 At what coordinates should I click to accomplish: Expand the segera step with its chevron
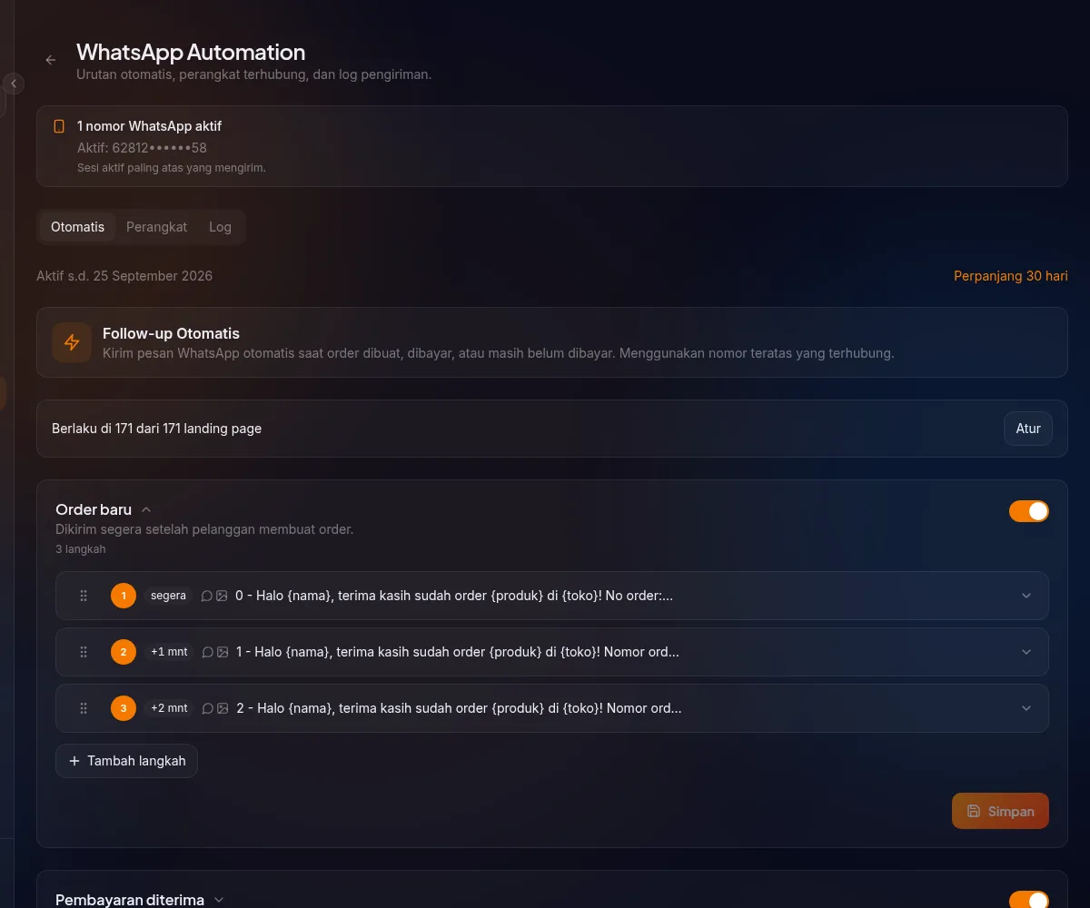point(1026,596)
